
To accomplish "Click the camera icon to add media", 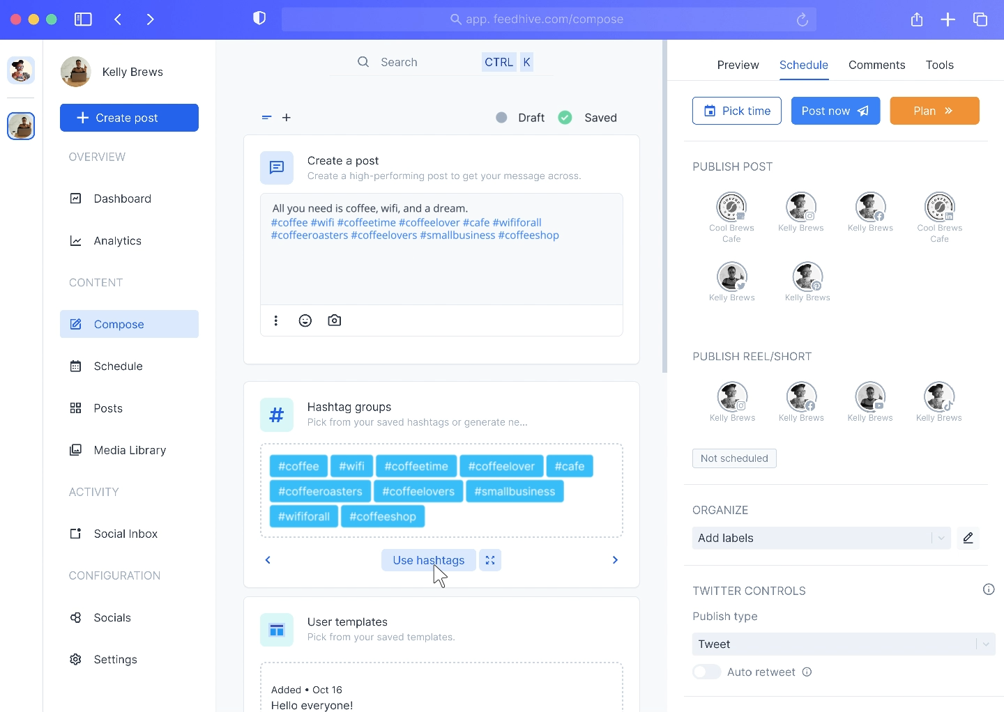I will point(335,320).
